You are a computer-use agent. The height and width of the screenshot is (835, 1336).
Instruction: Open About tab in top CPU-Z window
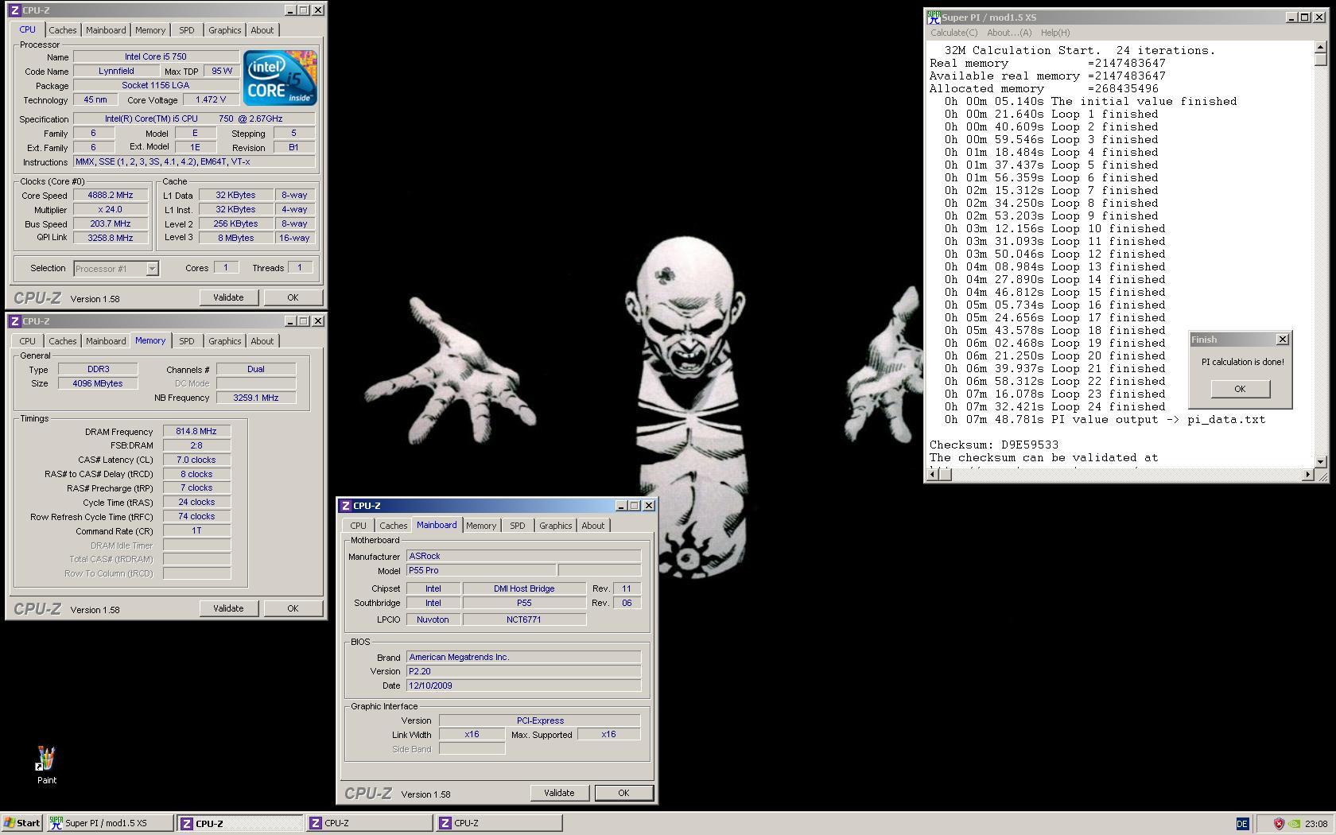pyautogui.click(x=262, y=30)
